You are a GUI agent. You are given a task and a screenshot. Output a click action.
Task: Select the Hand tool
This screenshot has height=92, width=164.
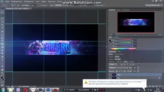click(x=2, y=70)
